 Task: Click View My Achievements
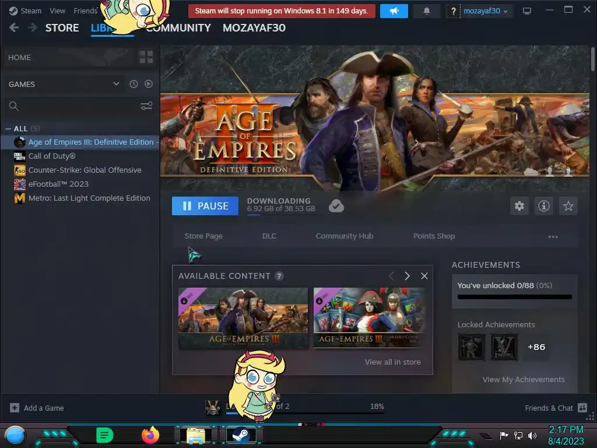pos(524,379)
